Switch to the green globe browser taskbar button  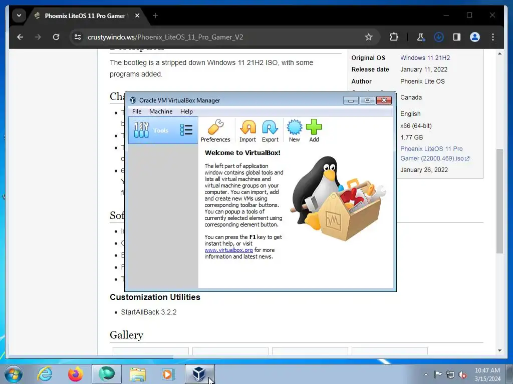pyautogui.click(x=107, y=374)
